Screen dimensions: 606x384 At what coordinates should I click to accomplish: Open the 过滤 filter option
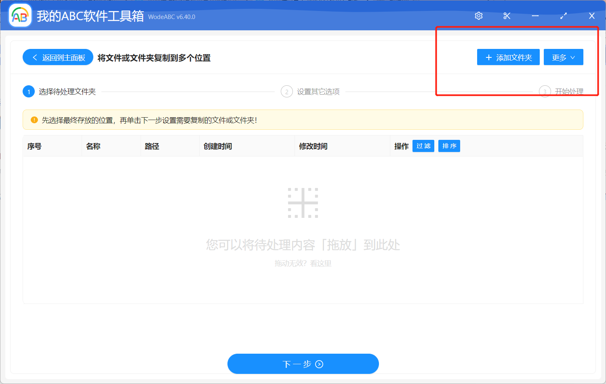pyautogui.click(x=423, y=146)
